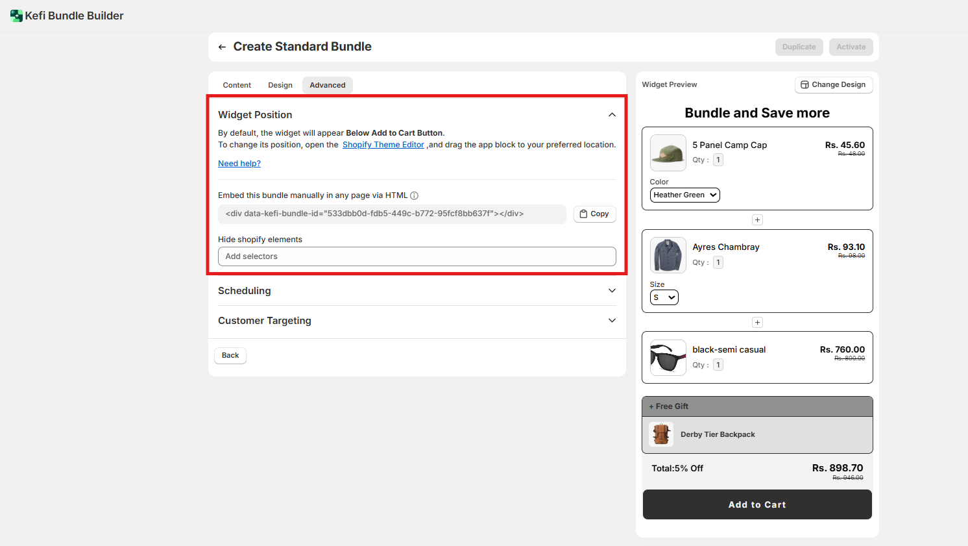Click the Kefi Bundle Builder logo icon
The height and width of the screenshot is (546, 968).
[16, 16]
